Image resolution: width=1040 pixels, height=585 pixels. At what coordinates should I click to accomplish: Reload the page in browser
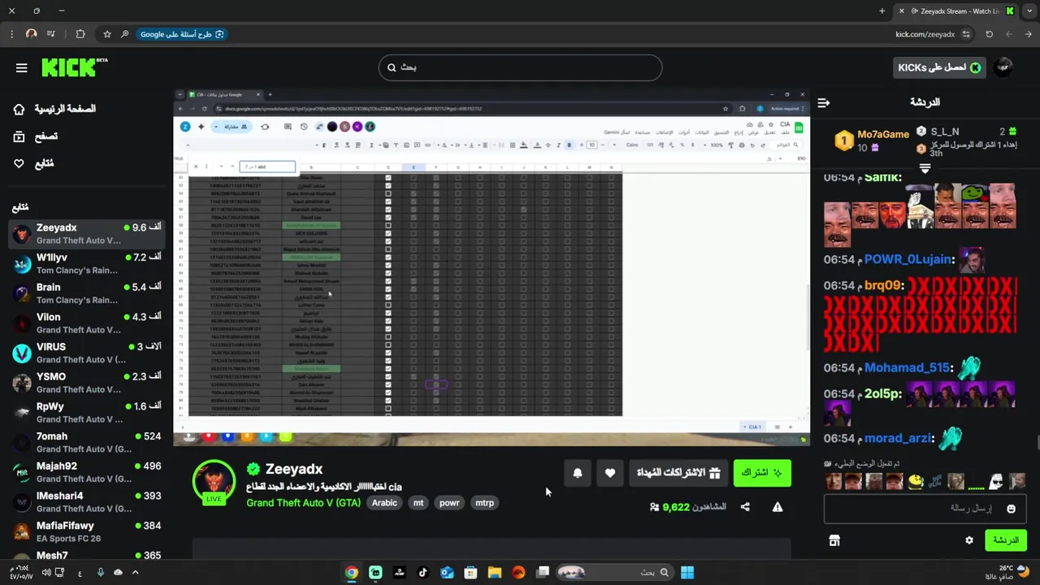click(989, 34)
